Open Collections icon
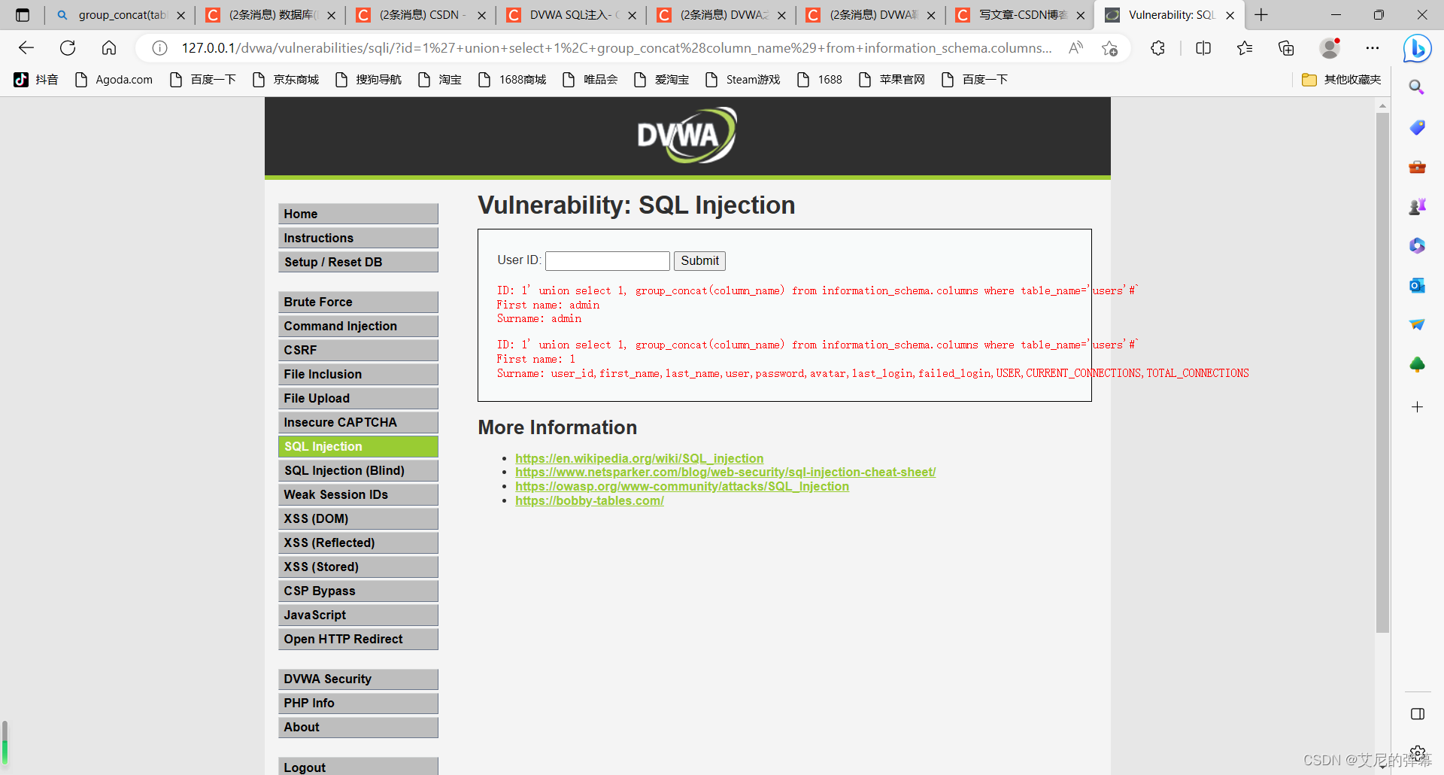The width and height of the screenshot is (1444, 775). pyautogui.click(x=1286, y=48)
